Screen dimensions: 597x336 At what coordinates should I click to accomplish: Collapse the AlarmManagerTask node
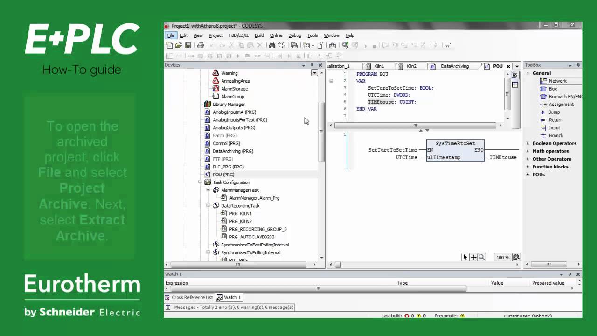click(x=208, y=190)
